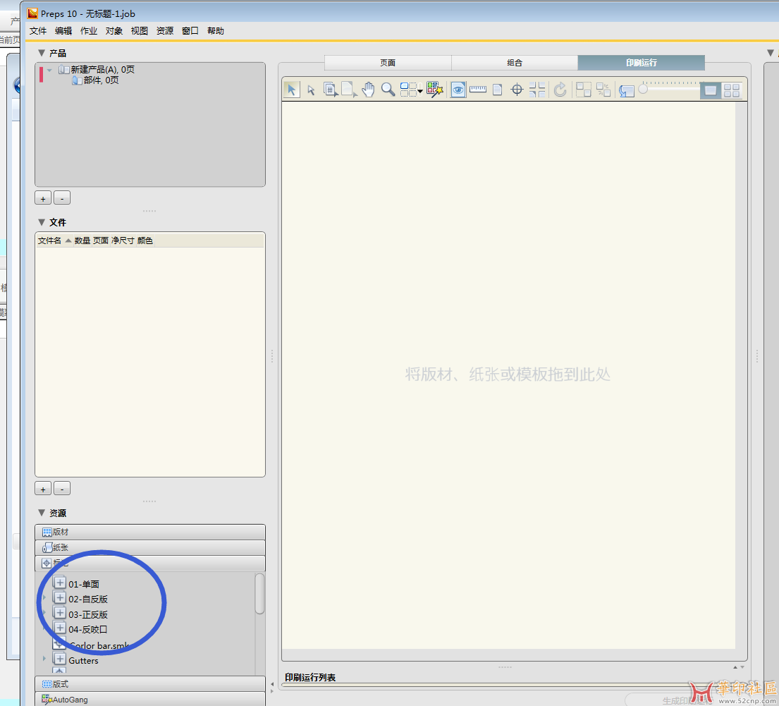The image size is (779, 706).
Task: Toggle the eye preview visibility button
Action: pyautogui.click(x=458, y=90)
